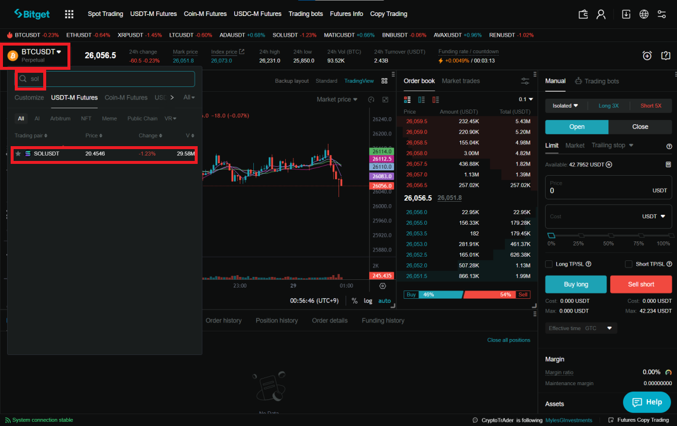Select the sell-only order book view icon
The height and width of the screenshot is (426, 677).
tap(436, 100)
